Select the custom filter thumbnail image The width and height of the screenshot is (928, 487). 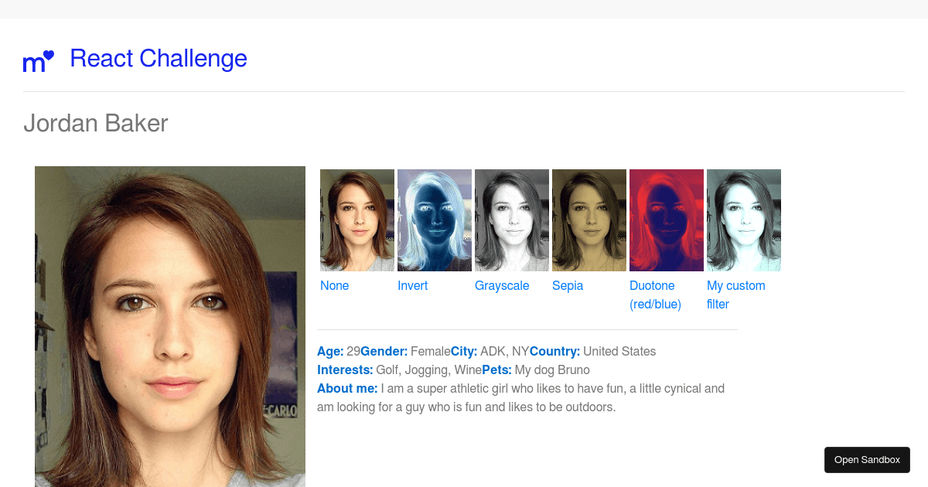744,220
